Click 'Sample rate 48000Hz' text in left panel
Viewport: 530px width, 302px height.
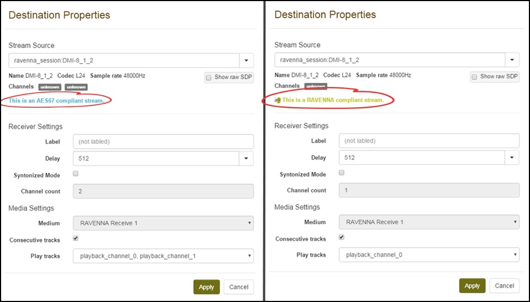tap(118, 76)
